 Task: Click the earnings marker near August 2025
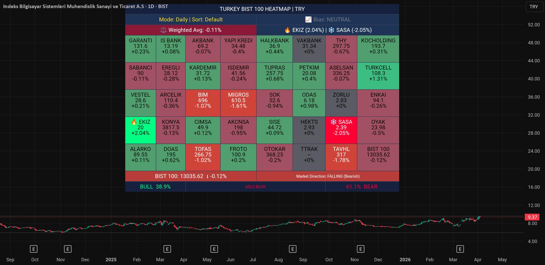point(293,249)
